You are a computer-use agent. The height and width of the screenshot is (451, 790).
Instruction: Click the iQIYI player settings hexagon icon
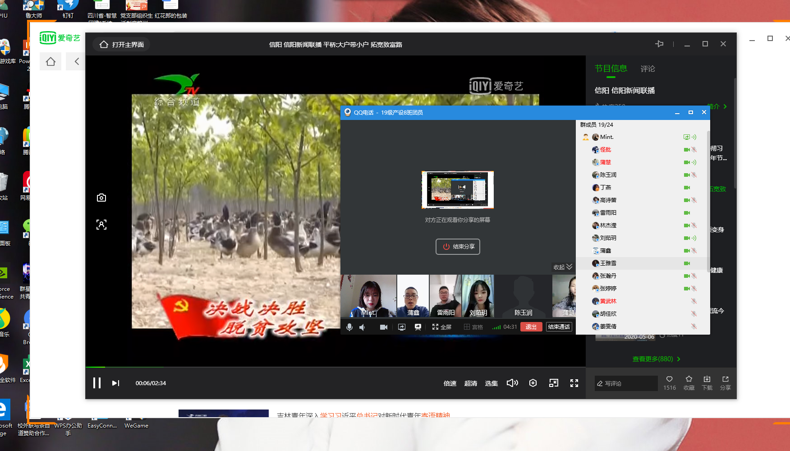coord(533,383)
